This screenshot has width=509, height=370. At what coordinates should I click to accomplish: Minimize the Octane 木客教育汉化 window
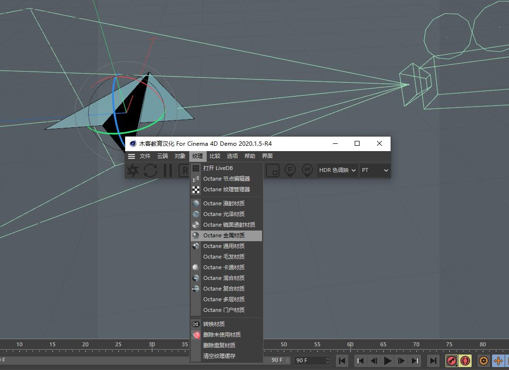coord(335,143)
